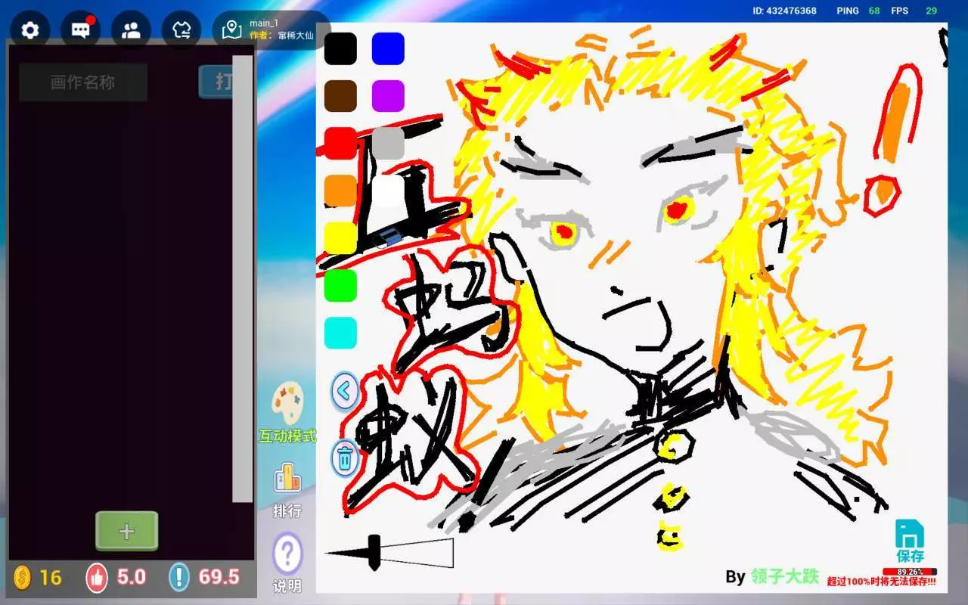Select the gray color swatch
Image resolution: width=968 pixels, height=605 pixels.
(388, 144)
